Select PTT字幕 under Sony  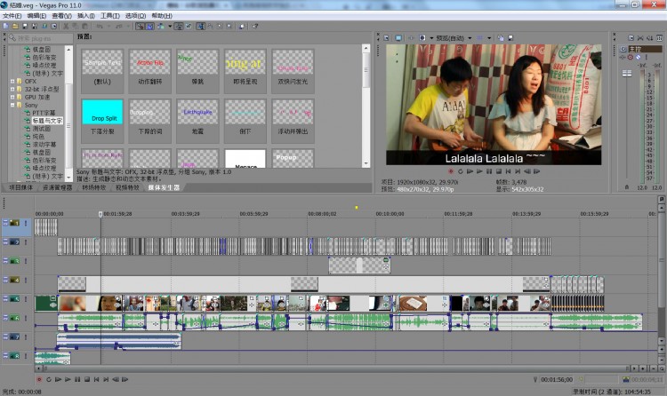pyautogui.click(x=44, y=113)
